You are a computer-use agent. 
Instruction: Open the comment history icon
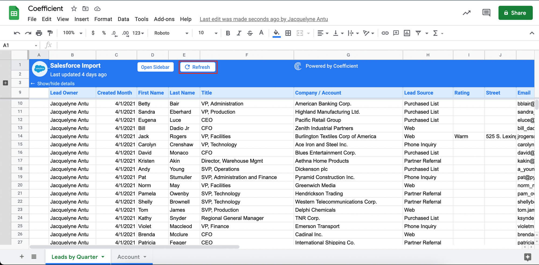486,13
